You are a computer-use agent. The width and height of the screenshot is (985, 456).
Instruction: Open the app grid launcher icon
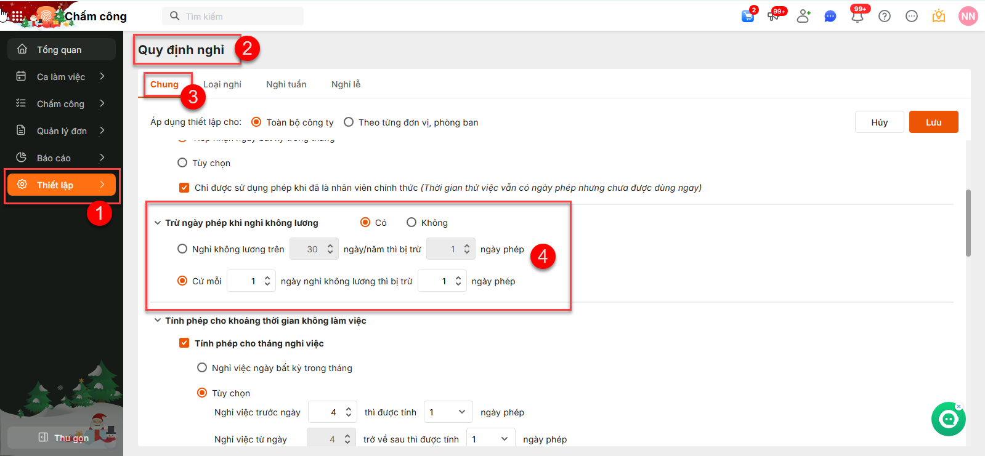coord(17,16)
